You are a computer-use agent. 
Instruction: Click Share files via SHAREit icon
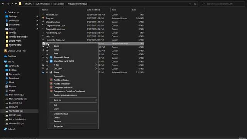(51, 61)
